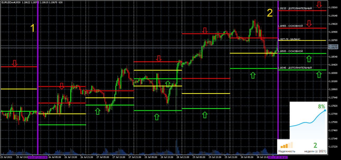This screenshot has width=341, height=160.
Task: Click the 27 Jul 21:30 time label
Action: point(135,158)
